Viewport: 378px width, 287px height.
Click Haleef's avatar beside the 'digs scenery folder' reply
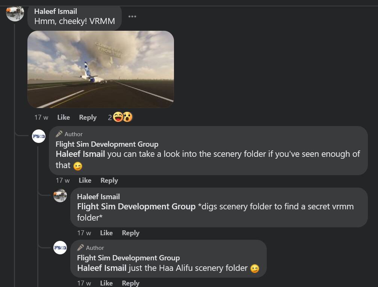click(x=60, y=195)
